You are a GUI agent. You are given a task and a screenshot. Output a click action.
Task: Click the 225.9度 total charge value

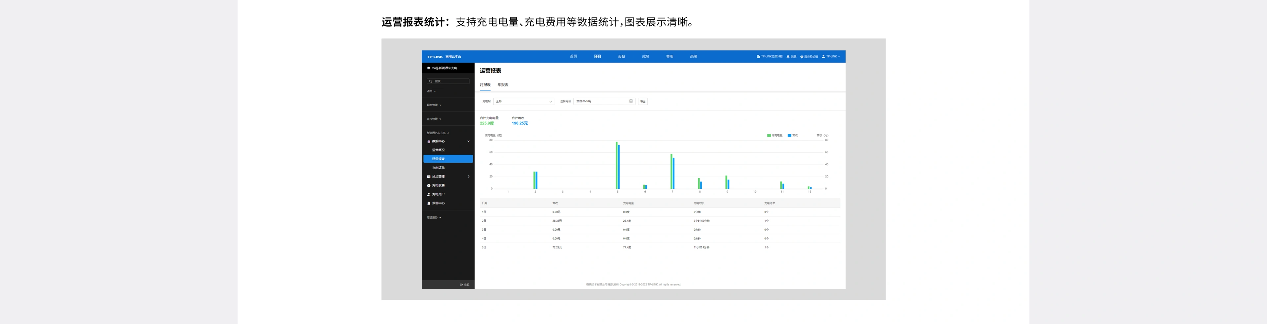point(487,123)
